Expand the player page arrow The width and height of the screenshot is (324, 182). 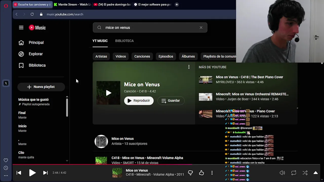[316, 173]
